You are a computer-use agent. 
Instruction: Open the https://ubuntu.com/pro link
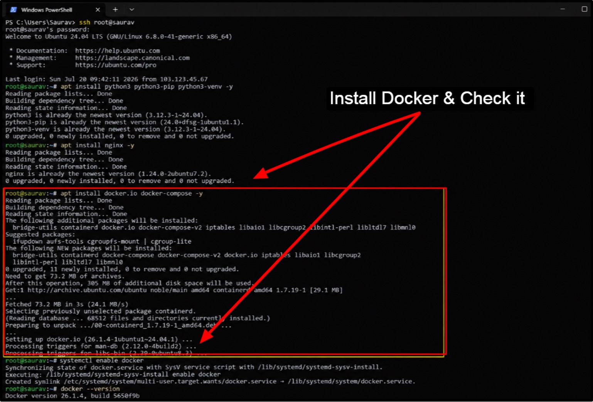coord(116,65)
